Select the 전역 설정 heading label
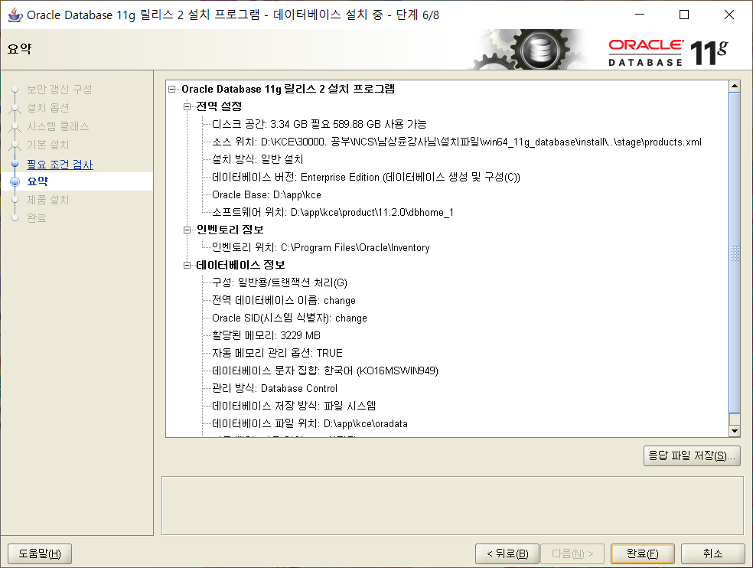753x568 pixels. (219, 106)
